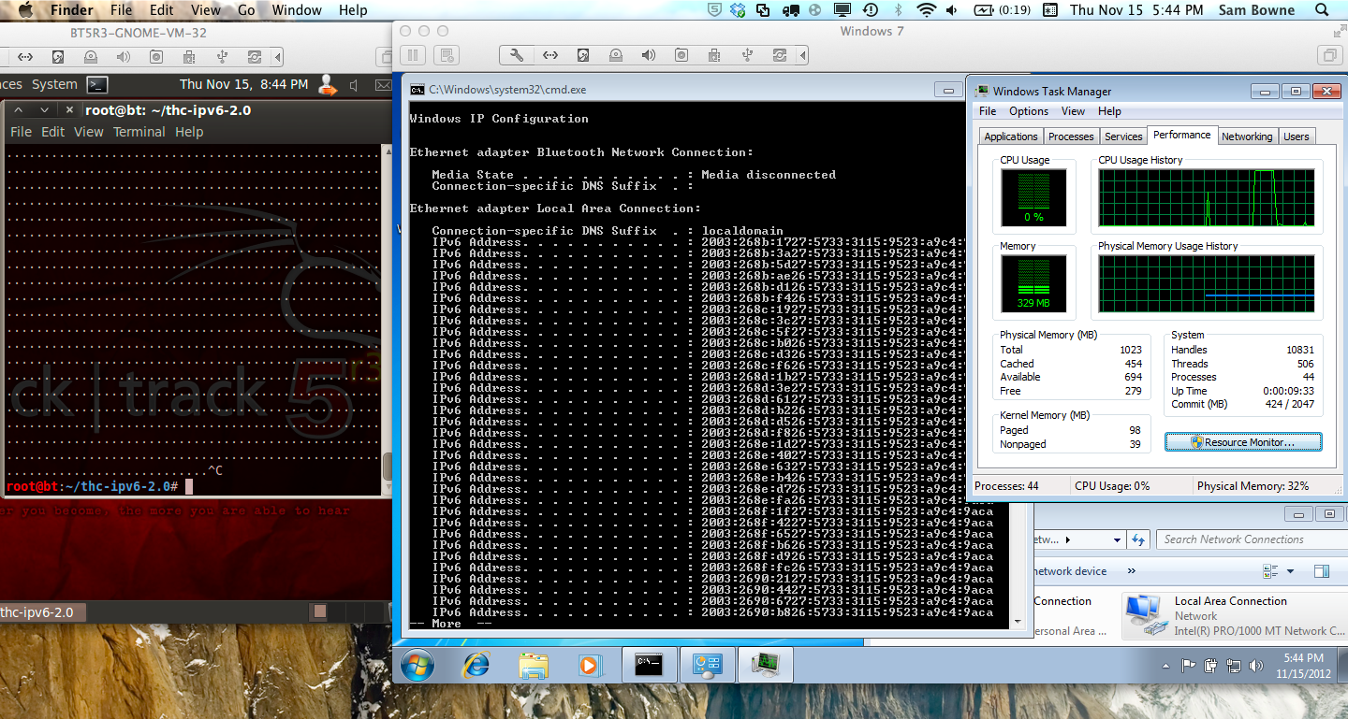Open Windows 7 VM settings wrench
This screenshot has height=719, width=1348.
click(517, 55)
